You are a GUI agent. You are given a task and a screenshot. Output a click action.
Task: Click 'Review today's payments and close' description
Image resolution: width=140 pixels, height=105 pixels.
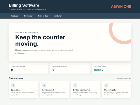click(x=116, y=94)
